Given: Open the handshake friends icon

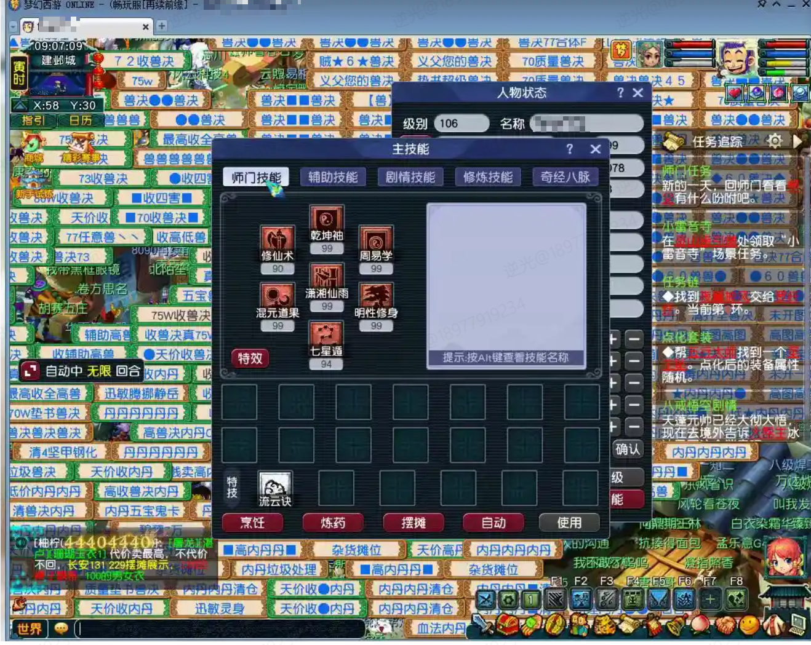Looking at the screenshot, I should (x=725, y=626).
